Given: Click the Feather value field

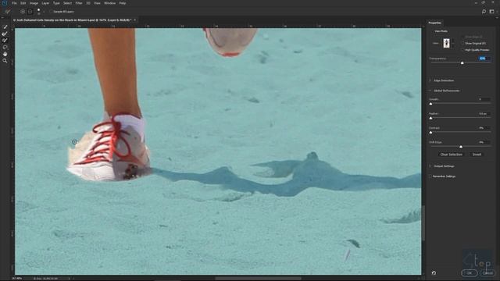Looking at the screenshot, I should pyautogui.click(x=484, y=114).
